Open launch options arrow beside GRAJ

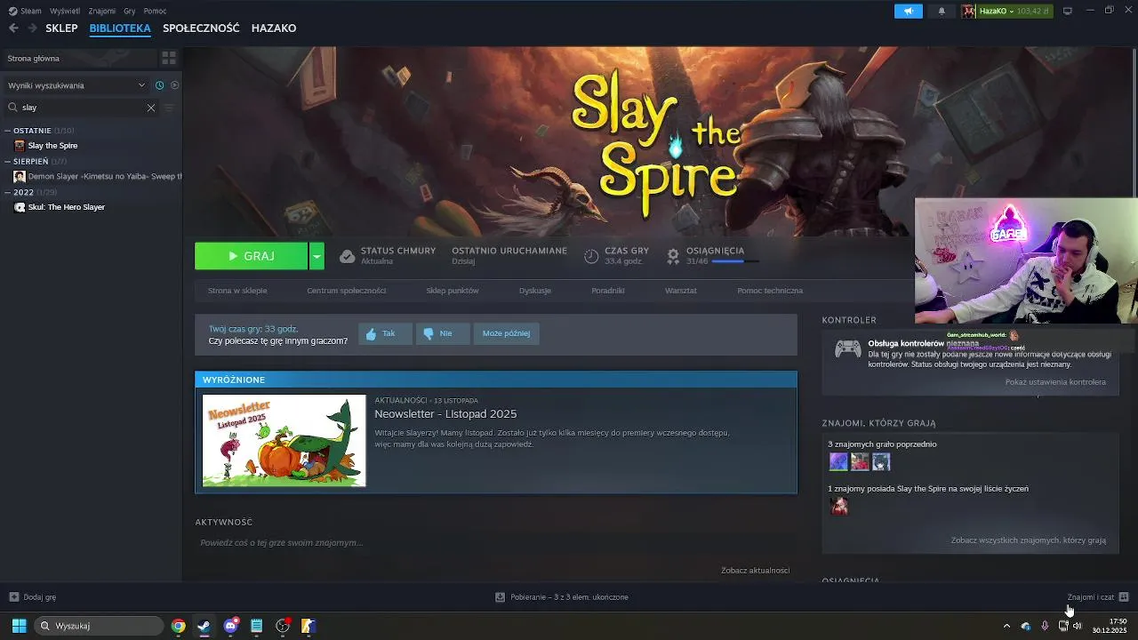(x=317, y=256)
